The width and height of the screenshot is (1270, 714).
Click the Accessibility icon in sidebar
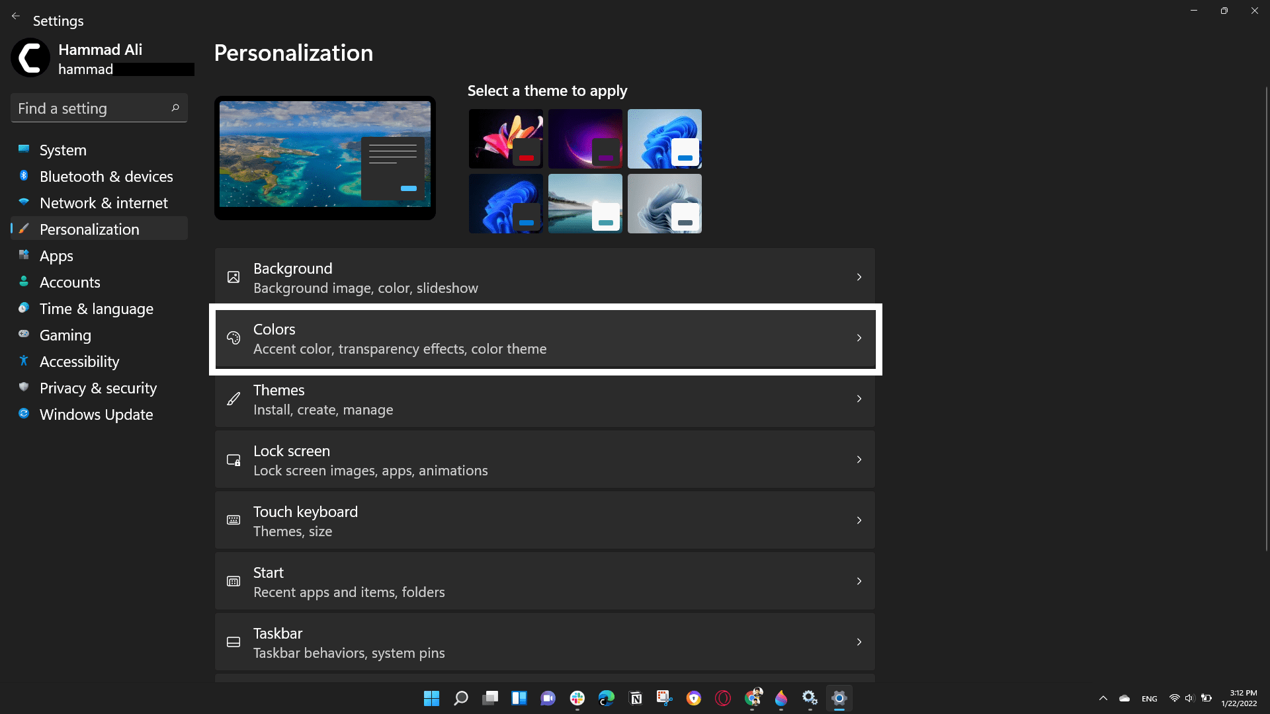[24, 362]
